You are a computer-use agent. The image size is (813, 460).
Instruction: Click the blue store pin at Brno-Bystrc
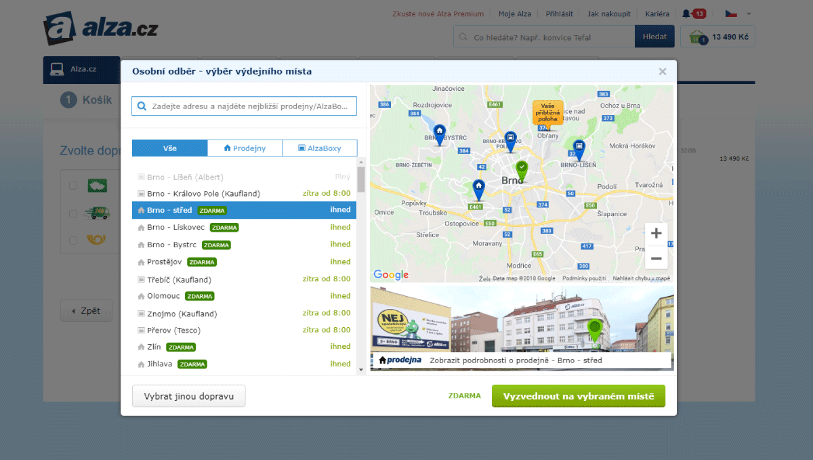coord(440,134)
